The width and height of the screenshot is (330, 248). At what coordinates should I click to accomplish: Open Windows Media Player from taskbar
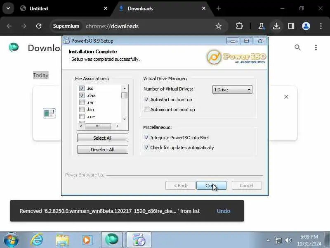click(x=87, y=240)
